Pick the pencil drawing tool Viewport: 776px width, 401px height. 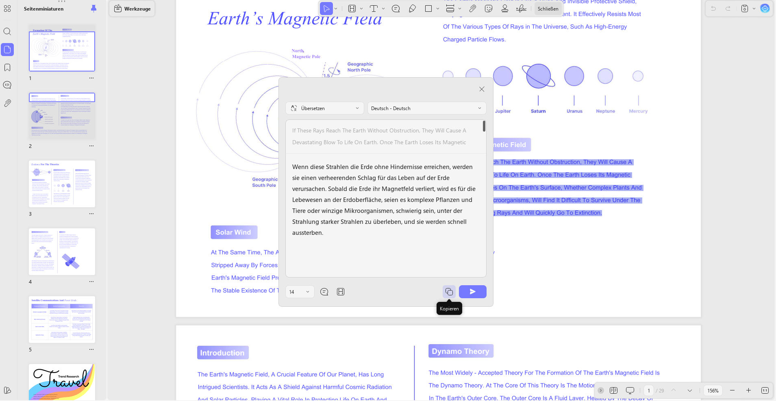[x=412, y=9]
